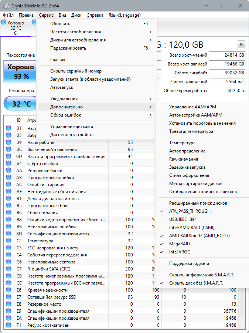Click the status orb for E7 Оставшийся ресурс SSD
The height and width of the screenshot is (333, 249).
click(x=8, y=297)
